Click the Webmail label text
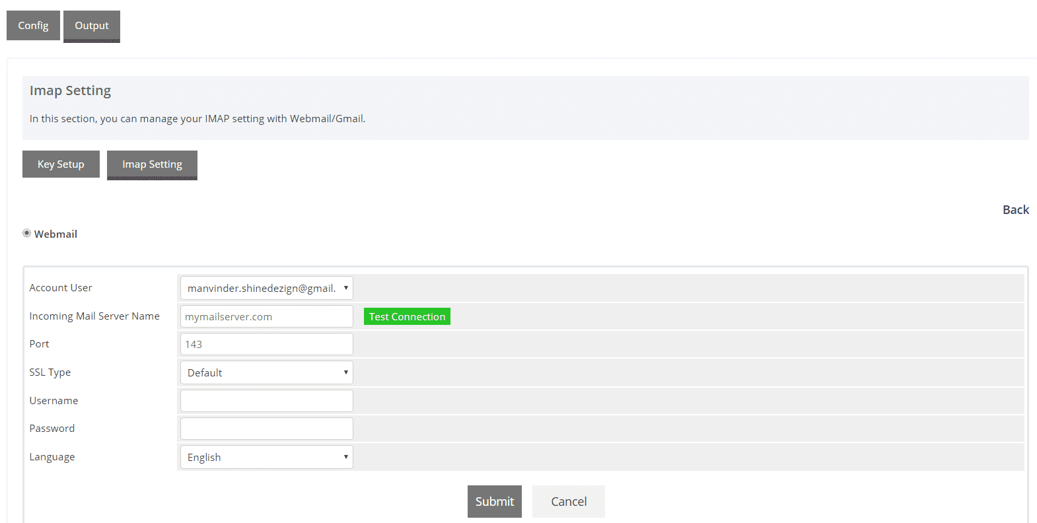 point(55,234)
